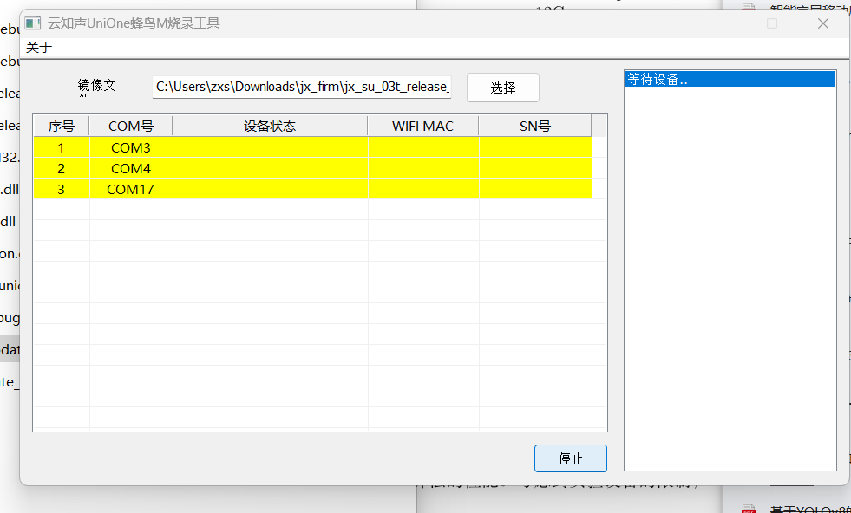This screenshot has width=851, height=513.
Task: Click the 选择 button to browse firmware
Action: (502, 87)
